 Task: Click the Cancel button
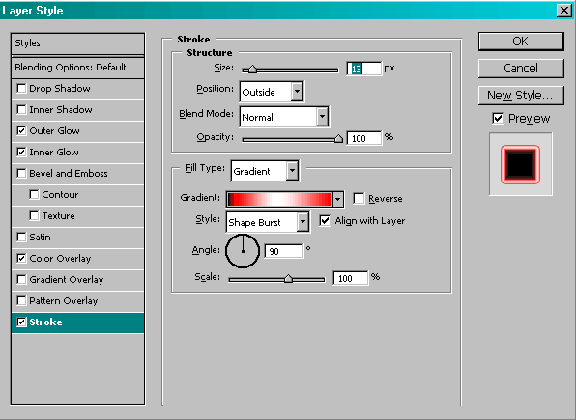(521, 69)
